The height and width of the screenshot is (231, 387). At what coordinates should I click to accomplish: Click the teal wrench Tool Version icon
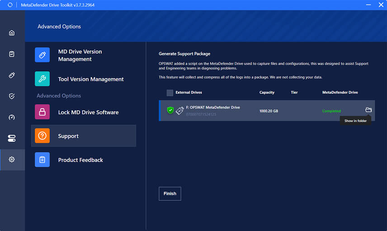(x=42, y=79)
